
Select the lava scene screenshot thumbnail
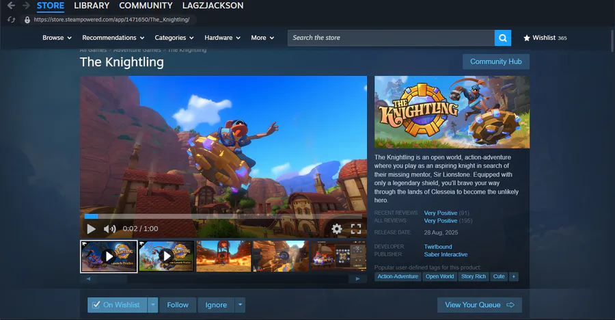point(223,256)
